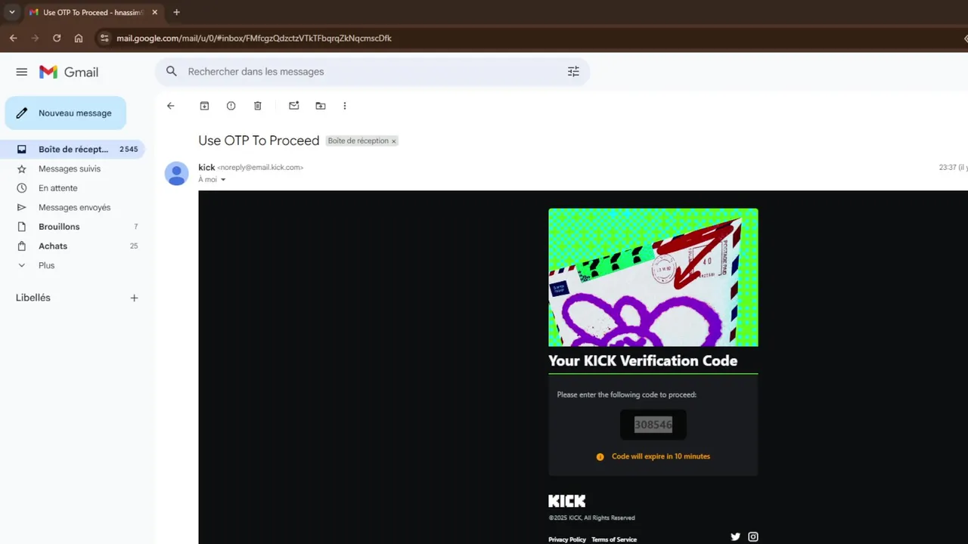Image resolution: width=968 pixels, height=544 pixels.
Task: Mark the email as unread
Action: pyautogui.click(x=294, y=106)
